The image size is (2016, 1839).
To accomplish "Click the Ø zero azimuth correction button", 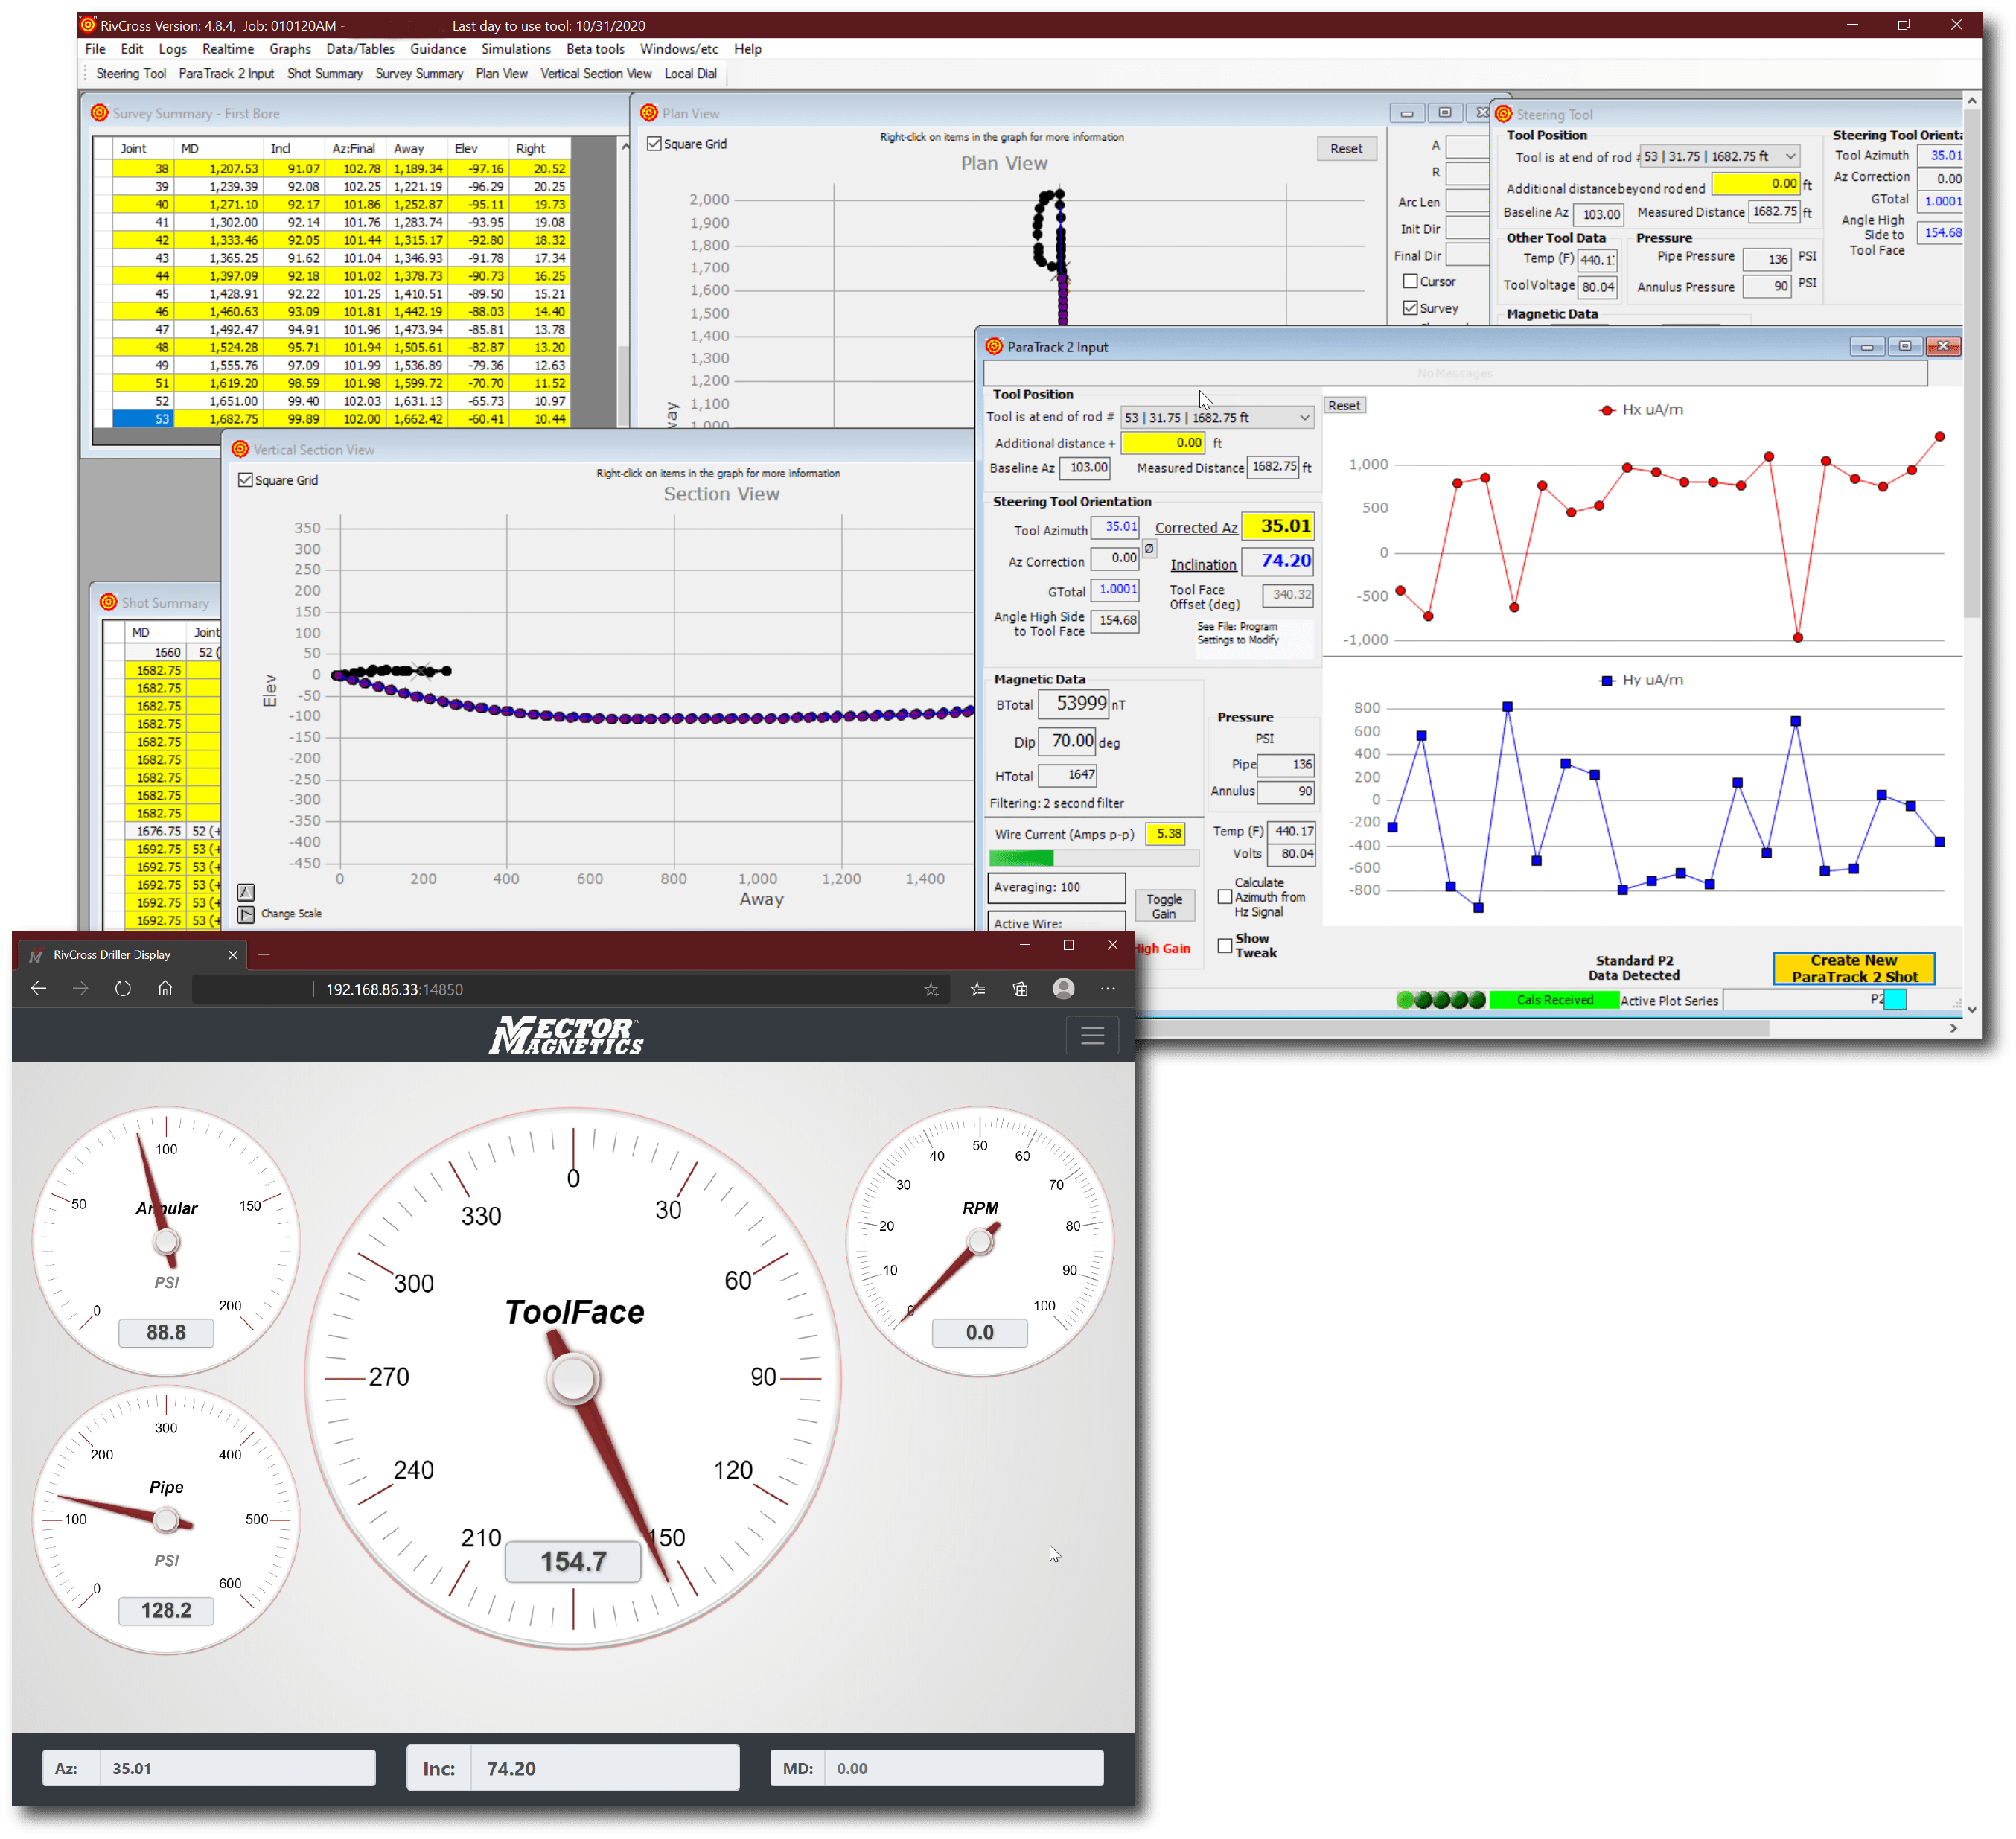I will [x=1149, y=549].
